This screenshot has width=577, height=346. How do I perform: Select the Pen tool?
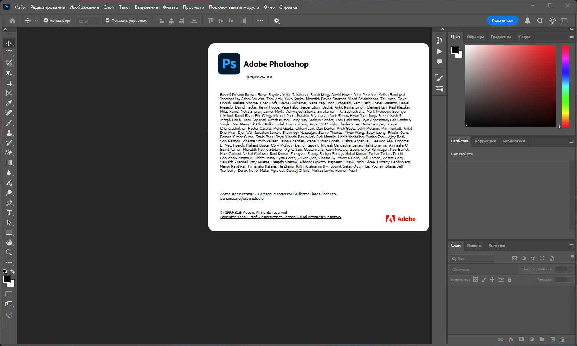click(9, 203)
